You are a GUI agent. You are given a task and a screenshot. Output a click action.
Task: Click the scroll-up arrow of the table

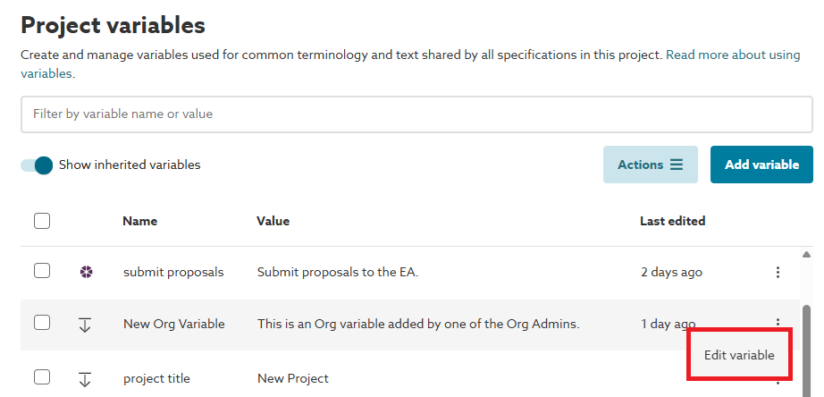coord(807,254)
